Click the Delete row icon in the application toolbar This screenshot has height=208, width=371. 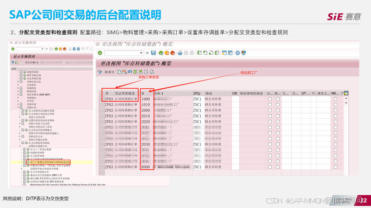point(124,72)
